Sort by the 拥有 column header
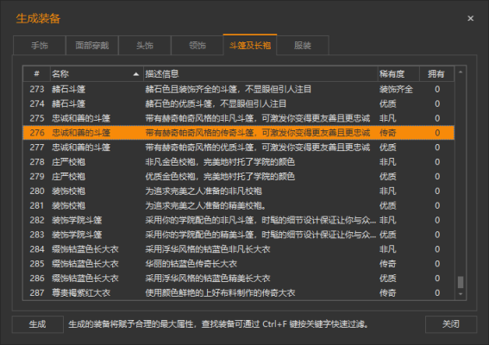This screenshot has height=345, width=489. (436, 74)
